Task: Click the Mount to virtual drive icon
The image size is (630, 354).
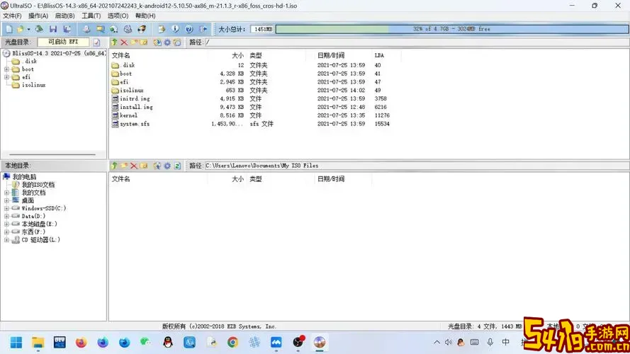Action: point(128,29)
